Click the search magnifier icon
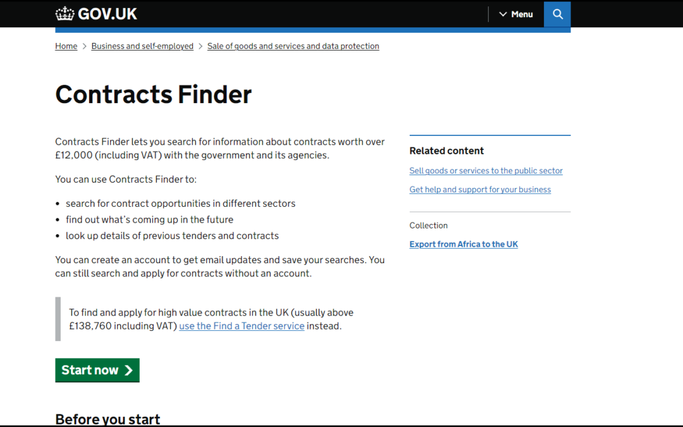Image resolution: width=683 pixels, height=427 pixels. click(x=557, y=14)
